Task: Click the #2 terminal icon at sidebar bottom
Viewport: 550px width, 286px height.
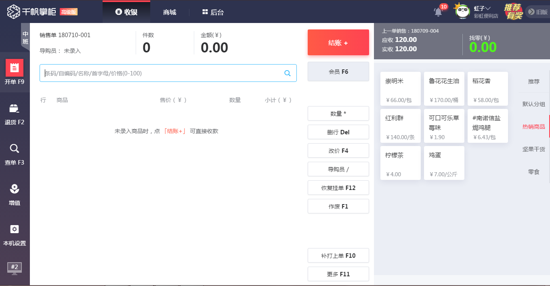Action: 15,268
